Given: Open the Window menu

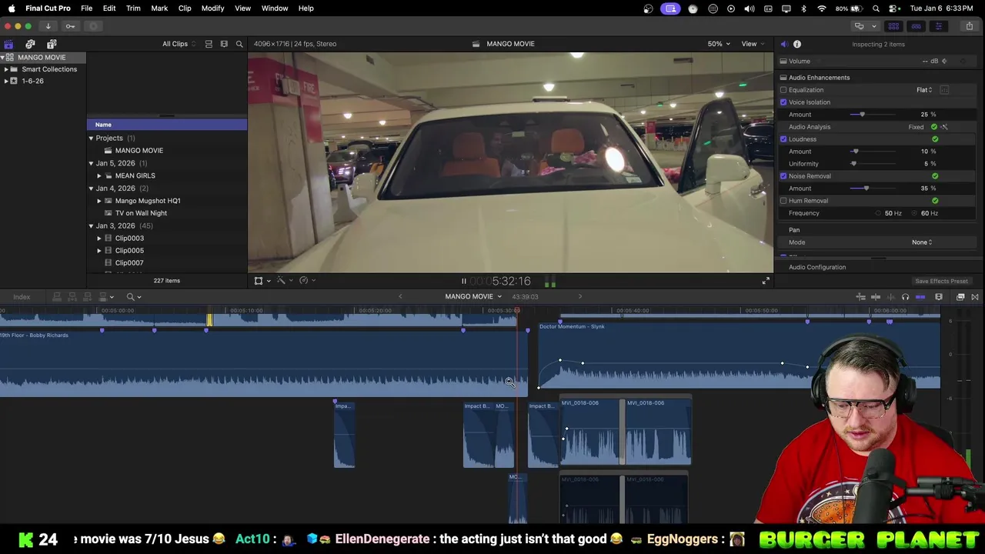Looking at the screenshot, I should point(275,8).
